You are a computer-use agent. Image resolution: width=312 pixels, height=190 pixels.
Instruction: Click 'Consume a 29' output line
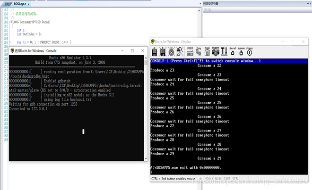[x=209, y=158]
